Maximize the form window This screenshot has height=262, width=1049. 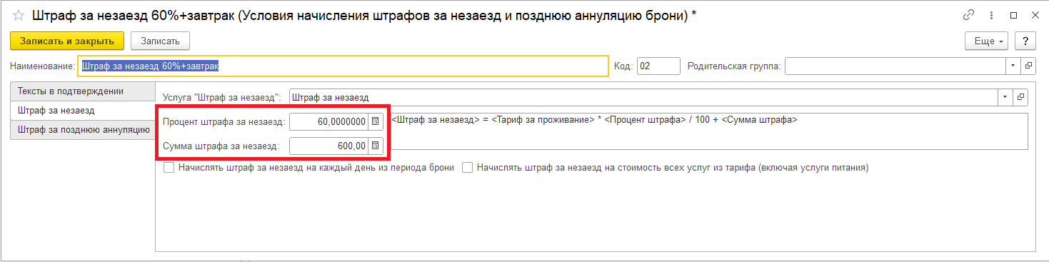[x=1013, y=15]
